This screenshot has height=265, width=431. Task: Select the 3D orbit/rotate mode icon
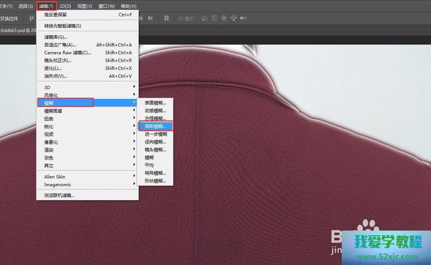click(x=205, y=18)
